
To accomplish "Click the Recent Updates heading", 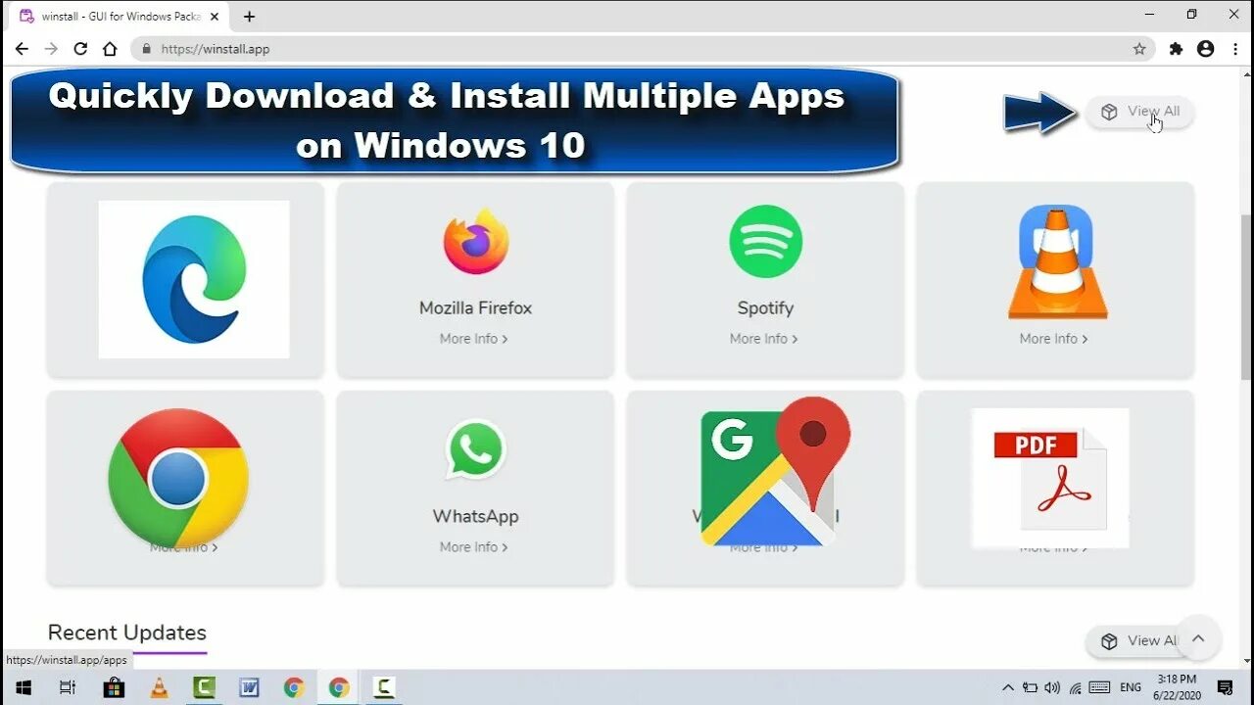I will (x=127, y=633).
